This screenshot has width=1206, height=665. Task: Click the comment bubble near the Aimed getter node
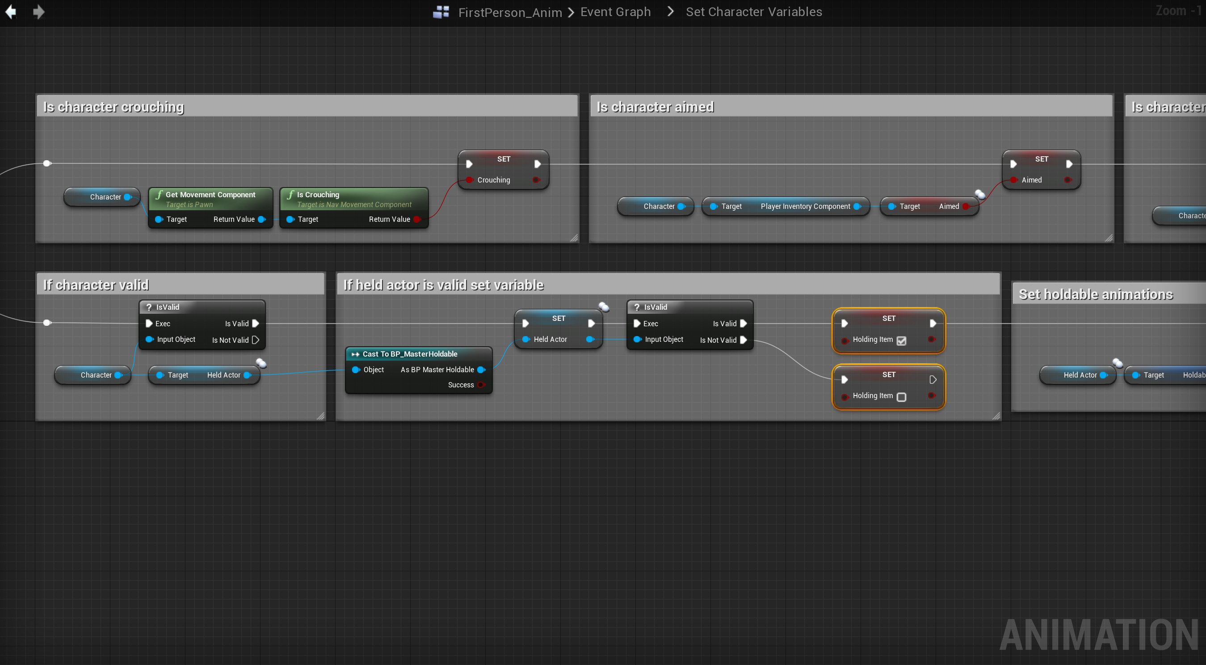point(980,194)
